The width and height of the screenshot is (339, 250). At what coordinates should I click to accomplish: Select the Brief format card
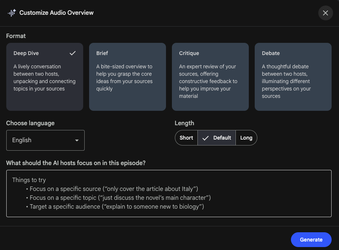click(x=127, y=76)
